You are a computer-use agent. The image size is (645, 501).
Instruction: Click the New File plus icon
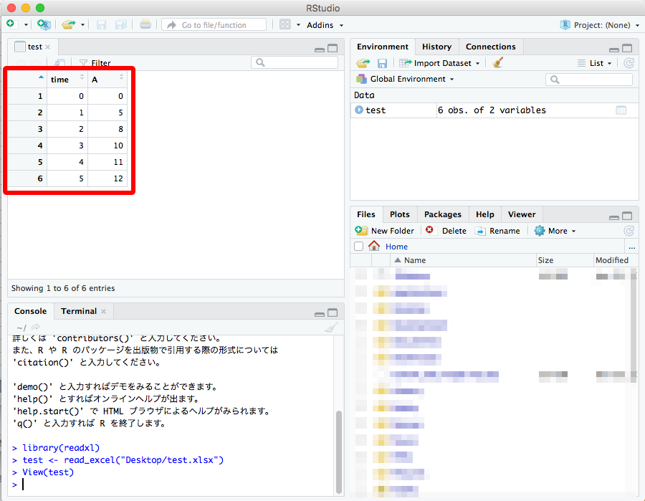[x=11, y=24]
